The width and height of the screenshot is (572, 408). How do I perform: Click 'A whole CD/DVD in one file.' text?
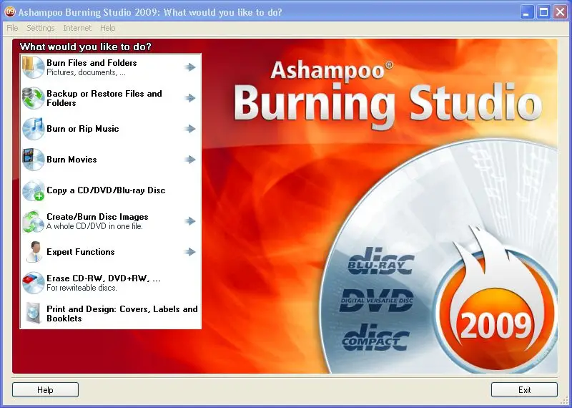tap(95, 226)
